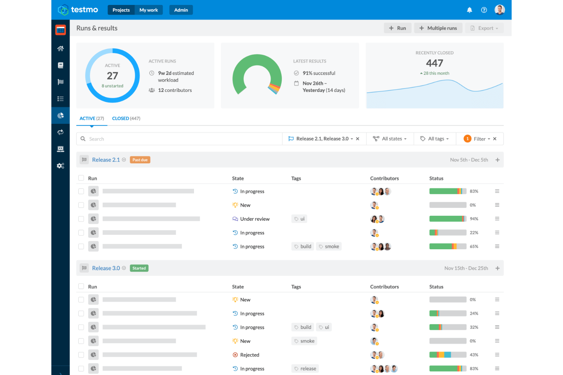
Task: Open the Home dashboard from the sidebar
Action: point(60,48)
